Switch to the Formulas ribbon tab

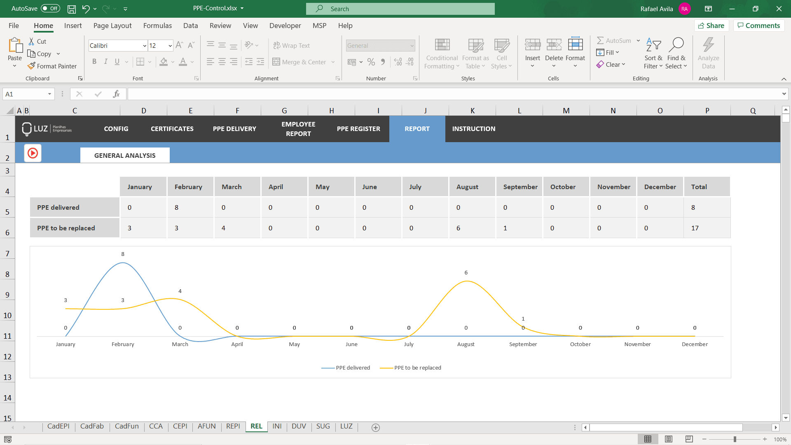[x=157, y=26]
